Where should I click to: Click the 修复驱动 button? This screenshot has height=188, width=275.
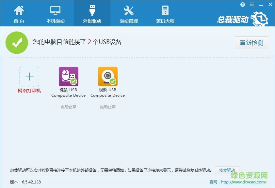click(227, 170)
